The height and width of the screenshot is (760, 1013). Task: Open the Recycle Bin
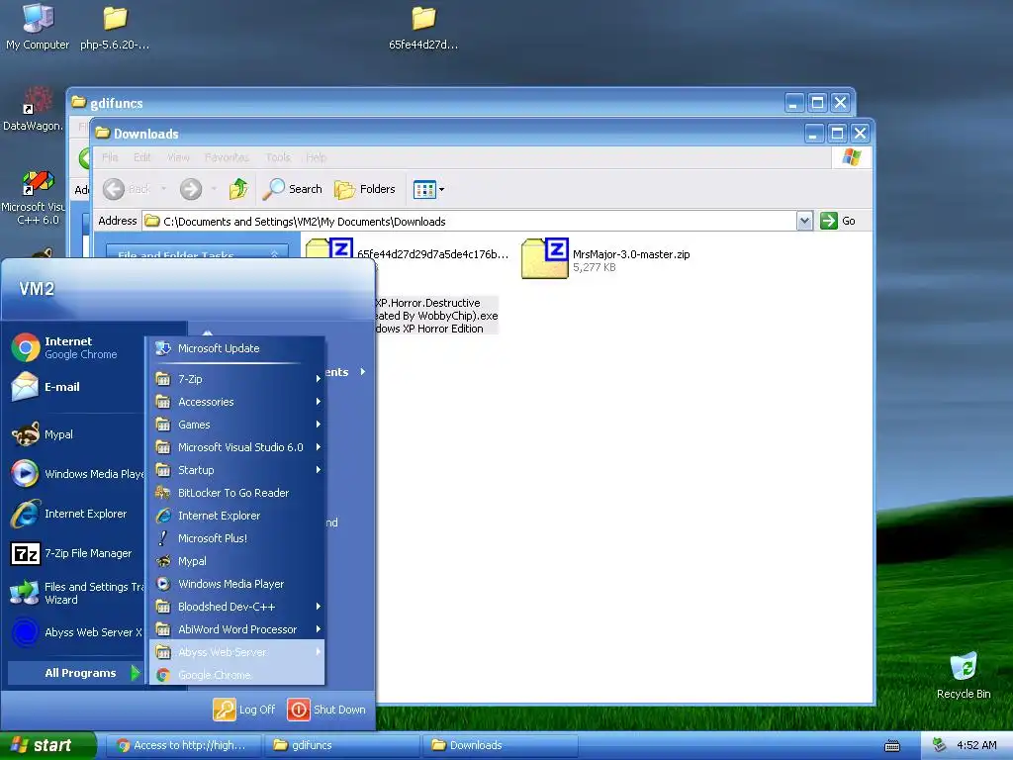964,675
